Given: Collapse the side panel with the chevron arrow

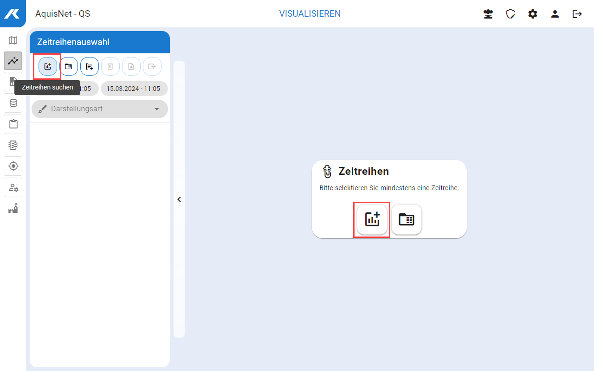Looking at the screenshot, I should (179, 199).
